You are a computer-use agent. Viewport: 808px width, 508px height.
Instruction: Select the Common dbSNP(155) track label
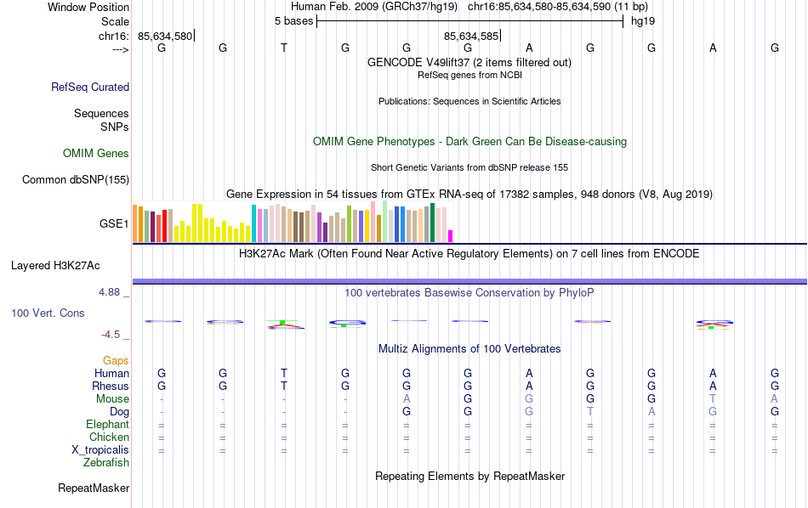pyautogui.click(x=75, y=179)
